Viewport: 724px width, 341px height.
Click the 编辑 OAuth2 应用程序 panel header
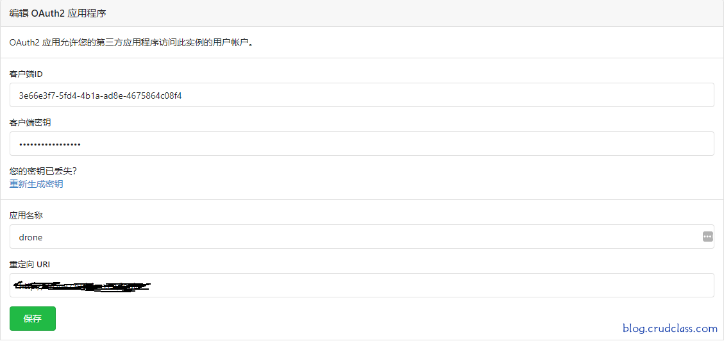[x=58, y=13]
